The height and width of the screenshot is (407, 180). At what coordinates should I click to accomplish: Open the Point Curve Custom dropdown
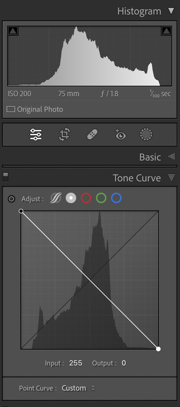78,388
